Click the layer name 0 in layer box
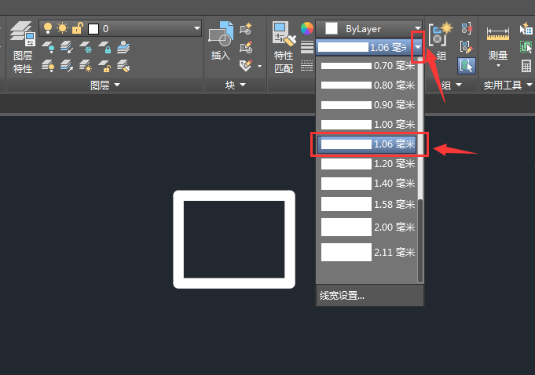Image resolution: width=535 pixels, height=375 pixels. coord(106,28)
